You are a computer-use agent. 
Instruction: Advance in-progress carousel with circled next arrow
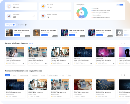[119, 33]
